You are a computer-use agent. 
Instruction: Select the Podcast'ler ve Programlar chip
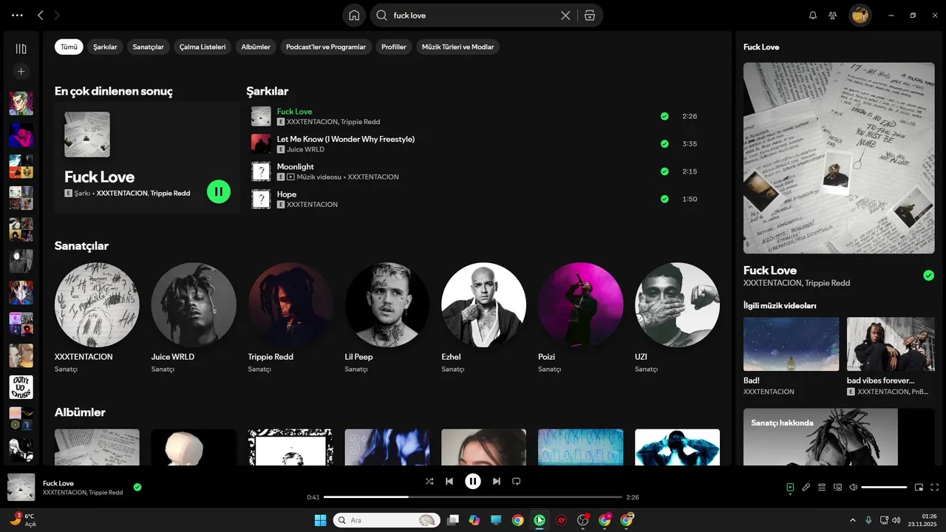pos(326,47)
